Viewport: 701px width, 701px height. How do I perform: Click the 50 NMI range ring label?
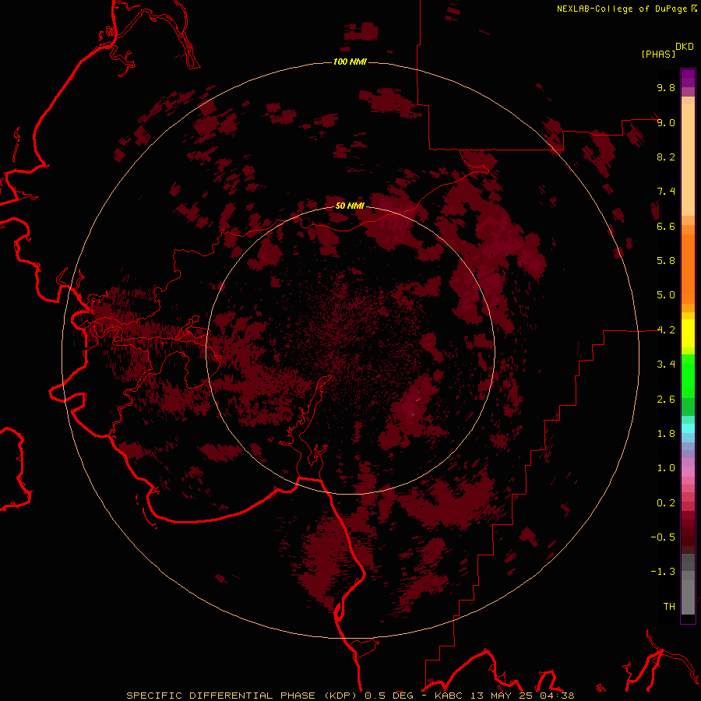[350, 206]
